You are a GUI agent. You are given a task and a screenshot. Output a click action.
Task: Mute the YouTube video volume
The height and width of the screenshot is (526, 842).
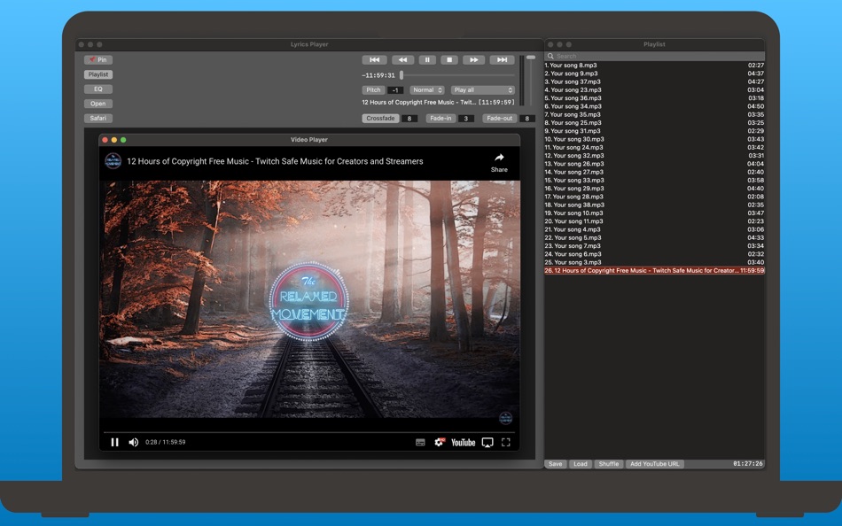134,442
